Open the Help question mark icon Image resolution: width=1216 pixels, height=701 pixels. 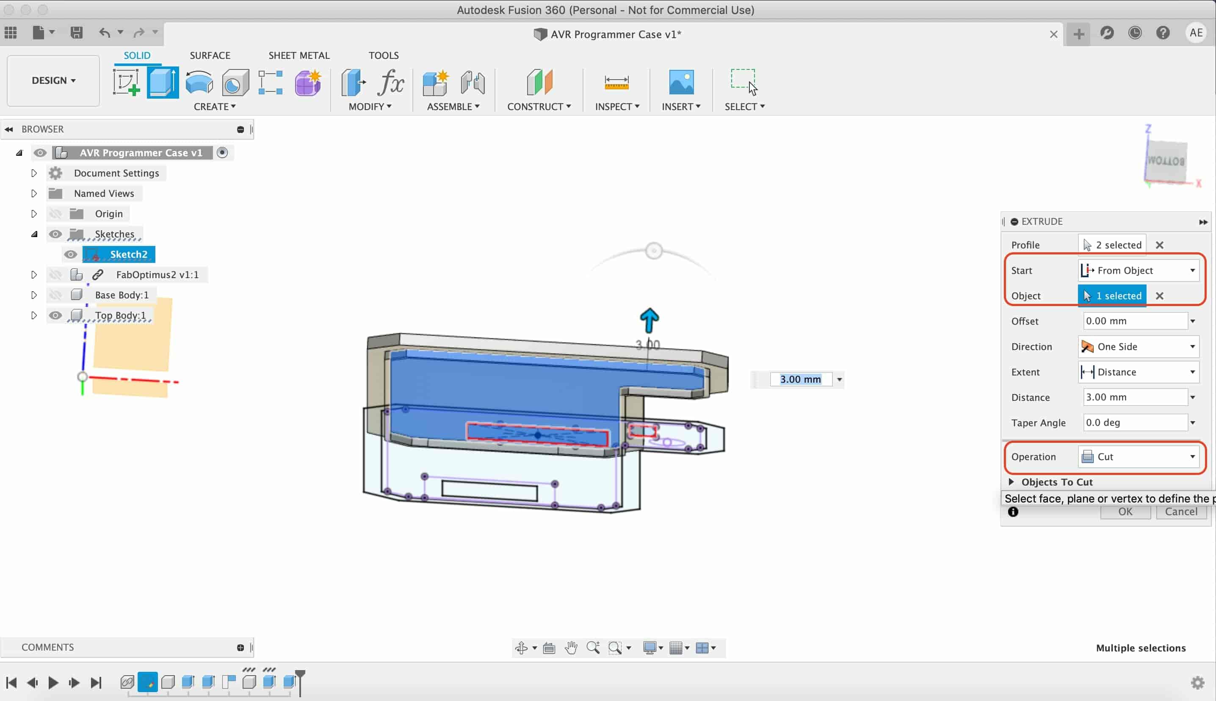click(1163, 33)
